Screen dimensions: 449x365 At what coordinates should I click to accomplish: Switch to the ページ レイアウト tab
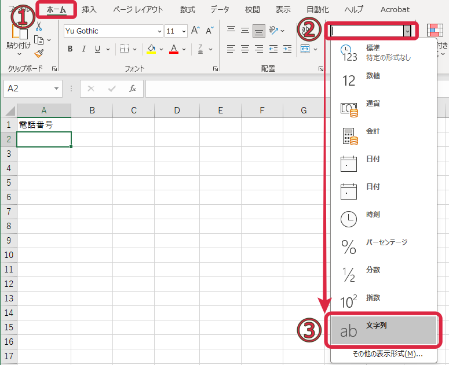138,9
